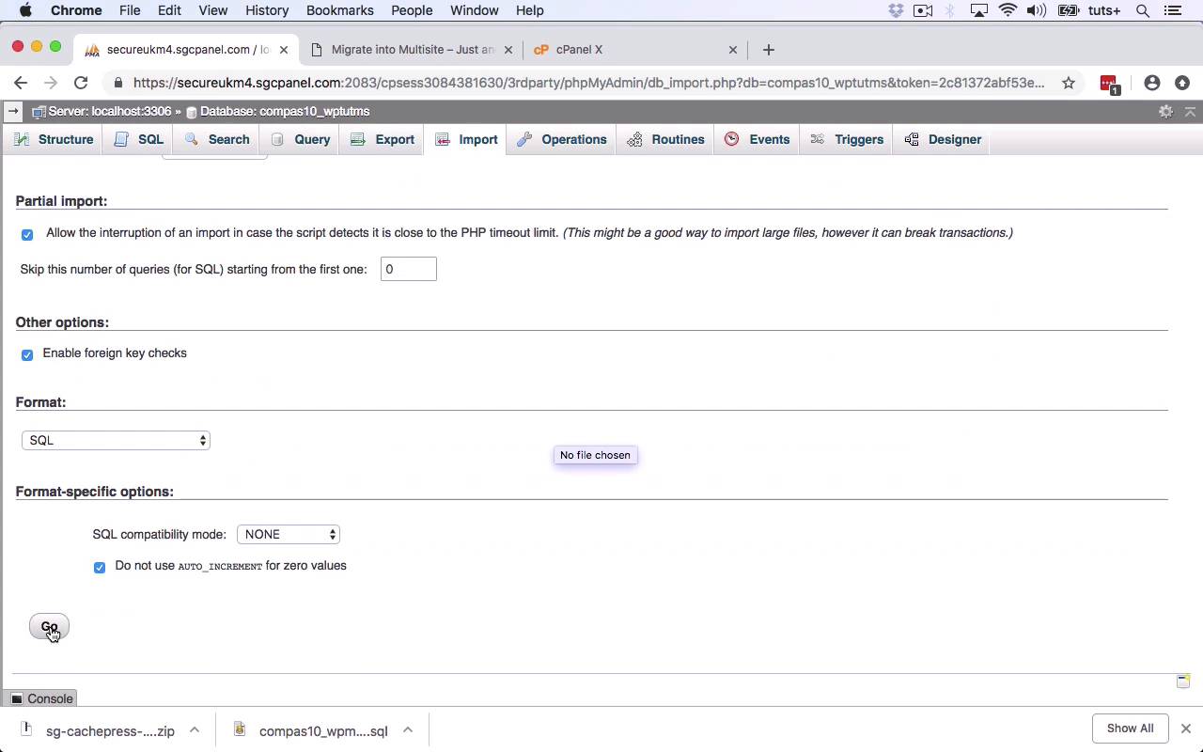1203x752 pixels.
Task: Open the People menu
Action: [412, 10]
